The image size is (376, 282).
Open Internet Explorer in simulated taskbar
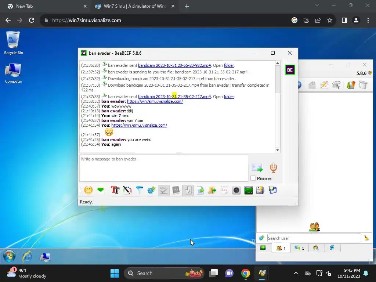[27, 256]
